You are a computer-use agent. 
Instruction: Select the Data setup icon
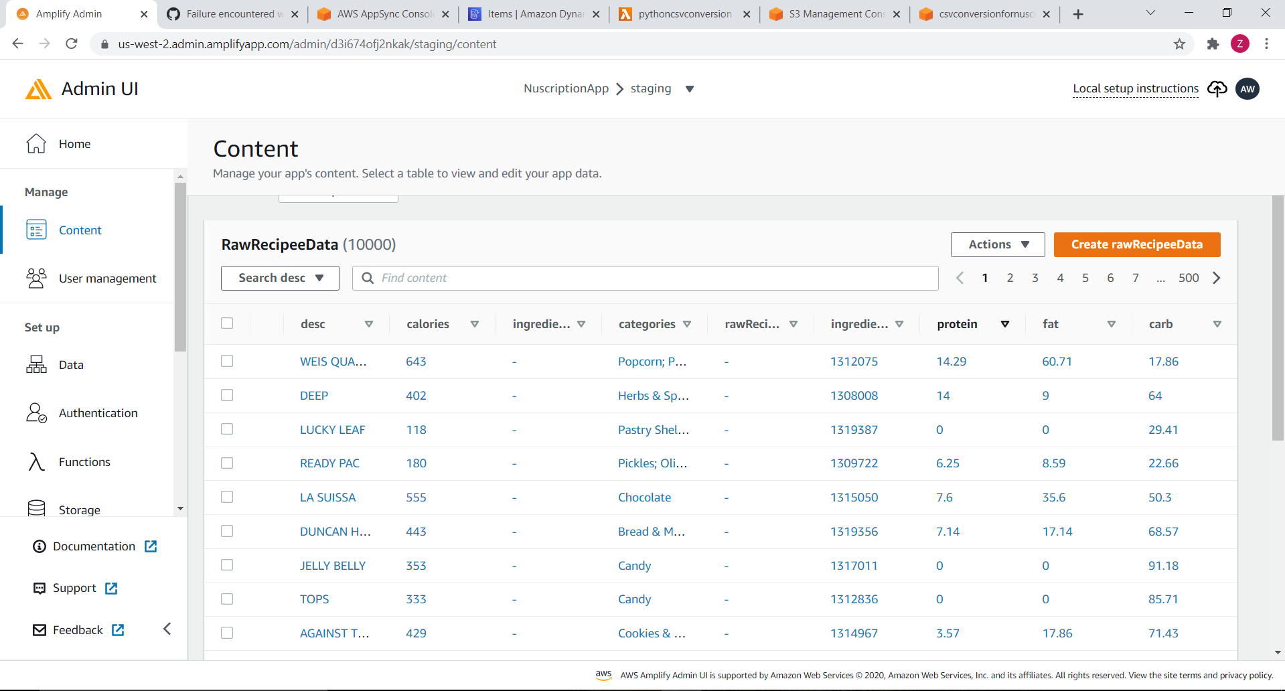[37, 364]
